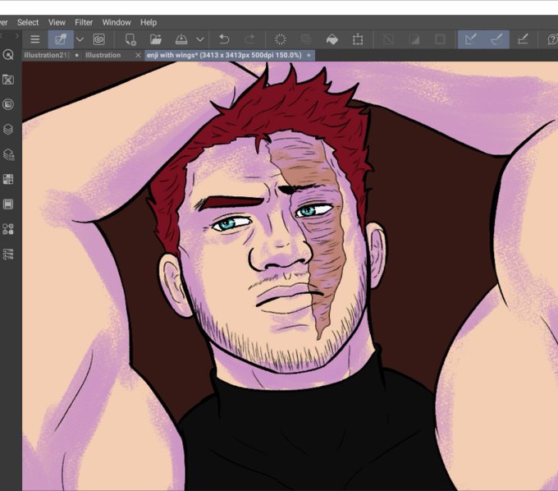The height and width of the screenshot is (491, 558).
Task: Click the greyed Invert Selected Area icon
Action: click(414, 39)
